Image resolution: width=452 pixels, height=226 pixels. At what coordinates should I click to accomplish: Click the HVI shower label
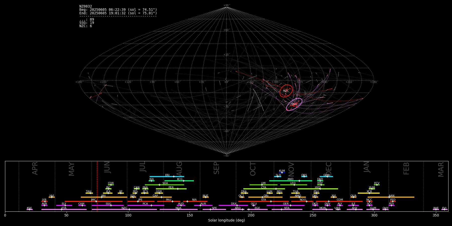click(52, 196)
